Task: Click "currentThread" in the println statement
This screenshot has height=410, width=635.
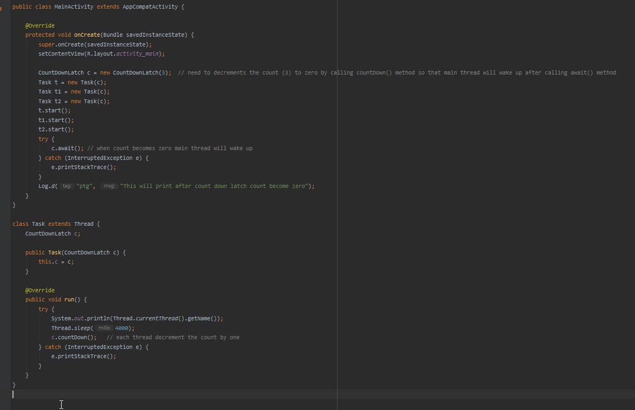Action: coord(156,319)
